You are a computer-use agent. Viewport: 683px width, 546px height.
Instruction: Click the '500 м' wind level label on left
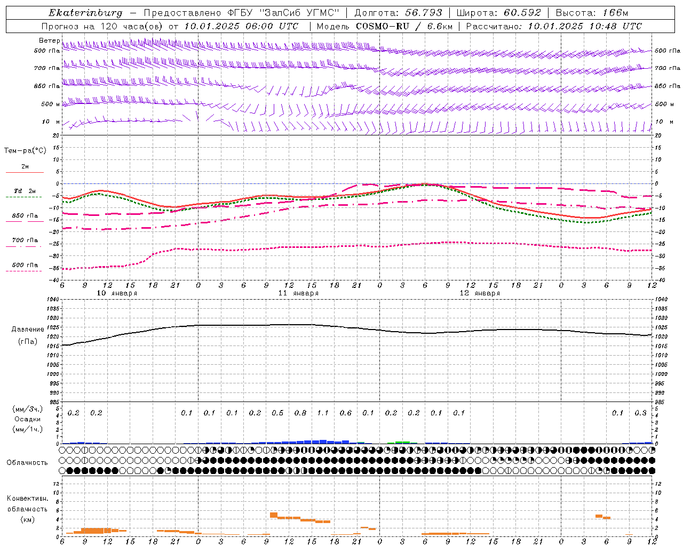51,104
